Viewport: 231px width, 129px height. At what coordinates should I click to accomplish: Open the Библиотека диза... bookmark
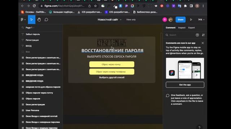(x=145, y=12)
